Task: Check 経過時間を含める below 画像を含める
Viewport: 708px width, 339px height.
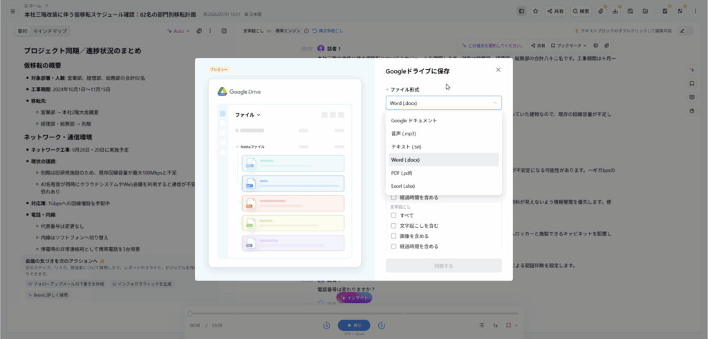Action: pyautogui.click(x=393, y=246)
